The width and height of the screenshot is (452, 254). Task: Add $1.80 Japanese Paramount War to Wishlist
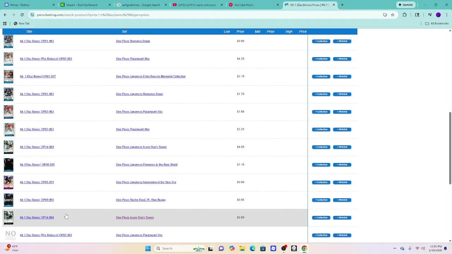(342, 112)
